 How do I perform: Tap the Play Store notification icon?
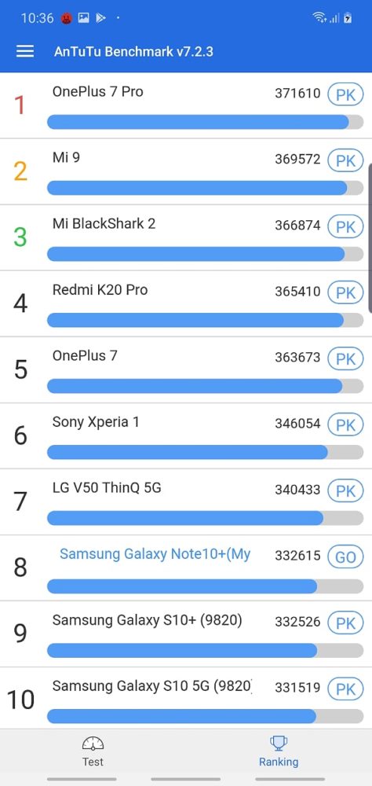(x=100, y=19)
